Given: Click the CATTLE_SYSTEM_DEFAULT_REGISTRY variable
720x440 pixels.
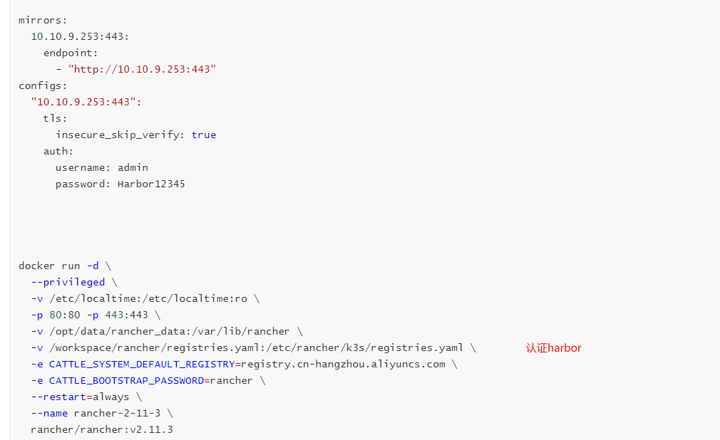Looking at the screenshot, I should [x=141, y=364].
